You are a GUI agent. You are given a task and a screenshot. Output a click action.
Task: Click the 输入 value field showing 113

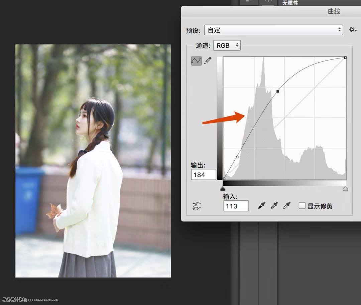pyautogui.click(x=236, y=206)
